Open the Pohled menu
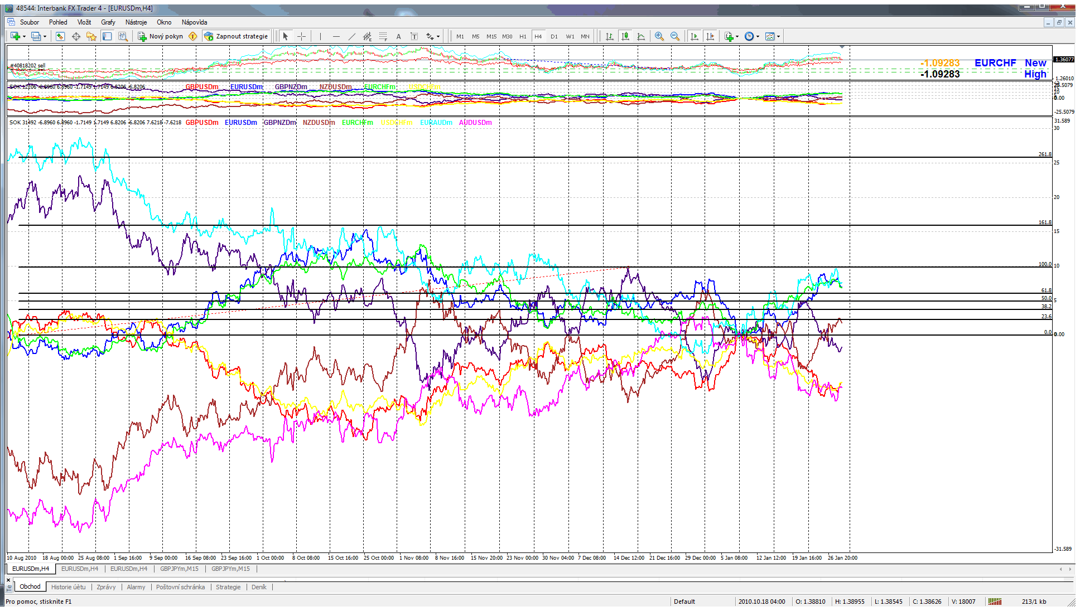 tap(58, 22)
